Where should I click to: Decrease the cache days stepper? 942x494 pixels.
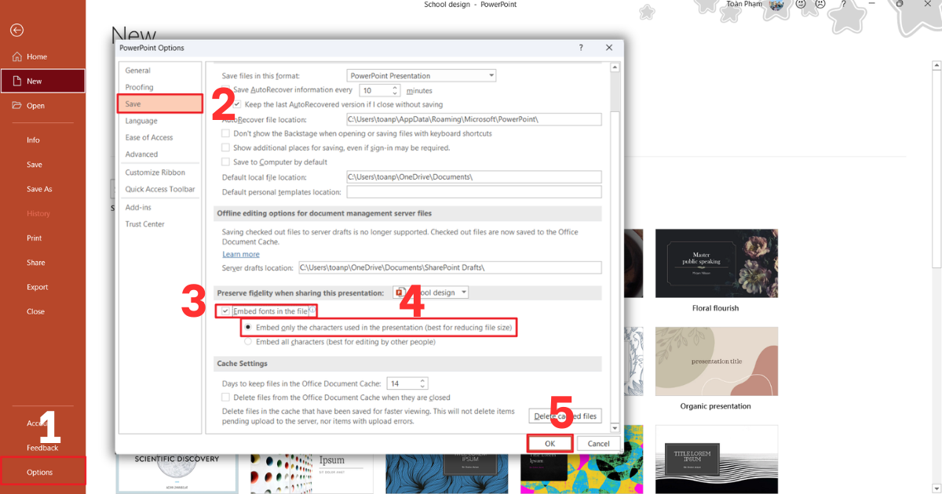click(423, 387)
